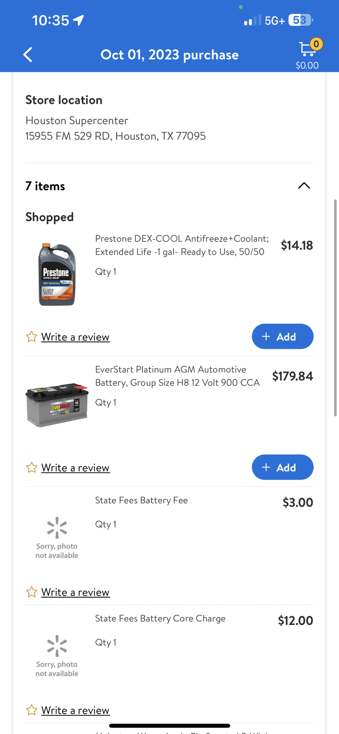The image size is (339, 734).
Task: Click the vertical scrollbar on right edge
Action: coord(335,308)
